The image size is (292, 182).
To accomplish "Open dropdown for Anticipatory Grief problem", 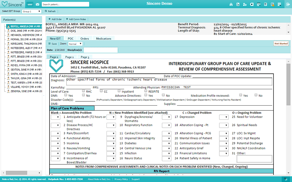I will pos(167,148).
